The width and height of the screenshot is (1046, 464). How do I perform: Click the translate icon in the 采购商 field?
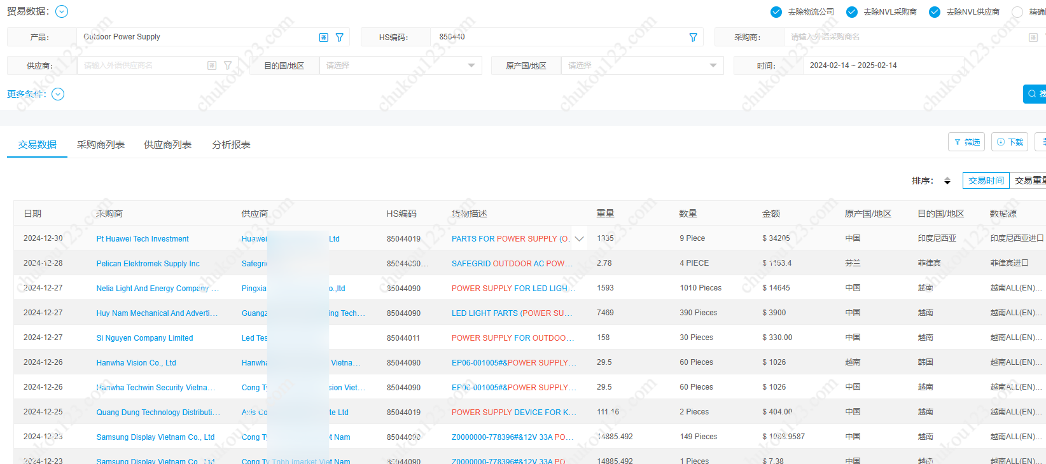coord(1033,38)
